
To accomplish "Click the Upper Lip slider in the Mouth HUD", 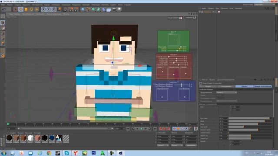I will point(177,58).
